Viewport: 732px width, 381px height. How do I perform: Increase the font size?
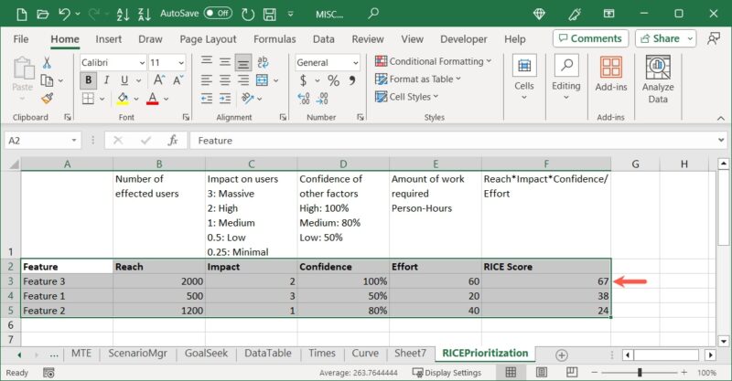pyautogui.click(x=159, y=80)
